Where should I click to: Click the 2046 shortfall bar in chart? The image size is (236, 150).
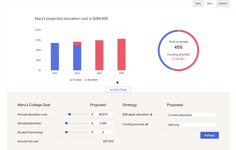[121, 55]
